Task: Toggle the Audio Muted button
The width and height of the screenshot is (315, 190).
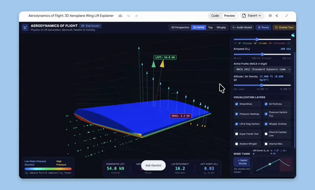Action: coord(242,28)
